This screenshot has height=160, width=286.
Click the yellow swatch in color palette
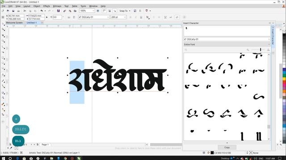tap(284, 79)
